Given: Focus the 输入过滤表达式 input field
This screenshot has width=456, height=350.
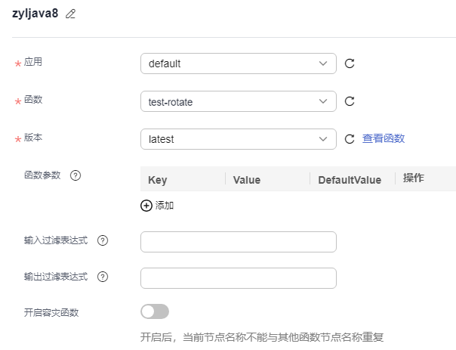Looking at the screenshot, I should [238, 242].
